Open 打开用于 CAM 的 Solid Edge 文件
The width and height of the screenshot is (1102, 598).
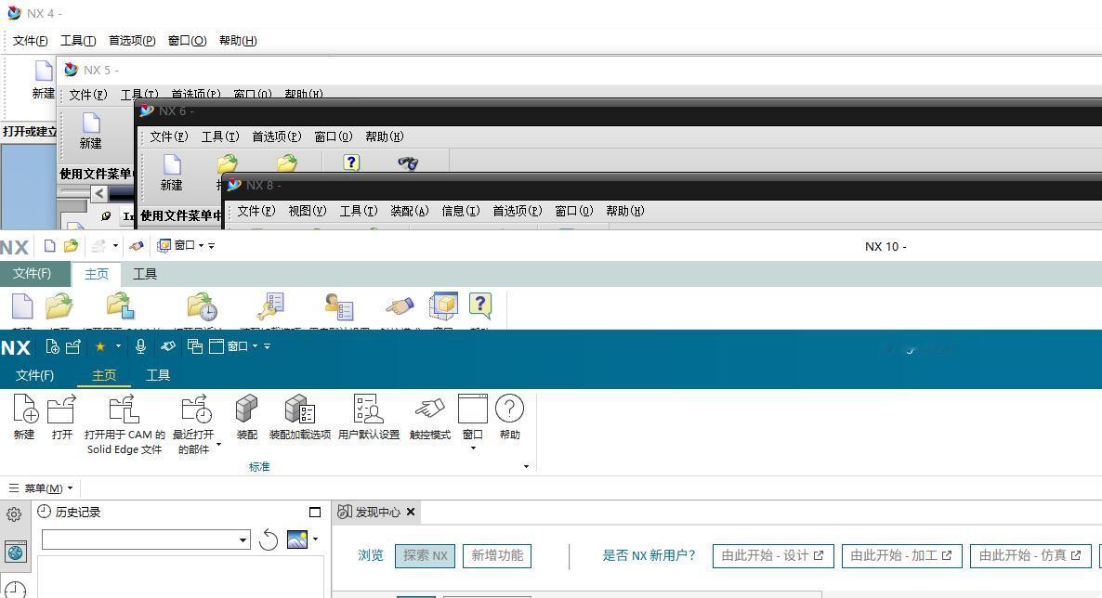pyautogui.click(x=125, y=424)
